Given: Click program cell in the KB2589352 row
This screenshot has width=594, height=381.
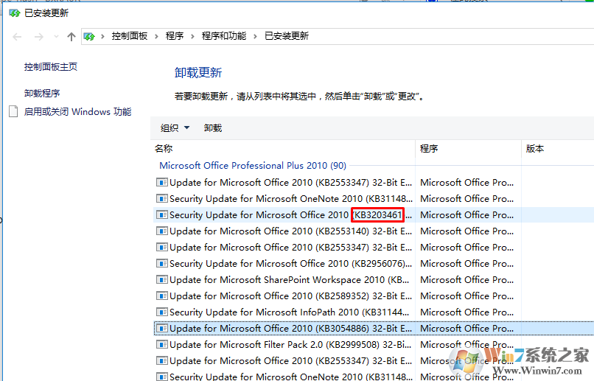Looking at the screenshot, I should coord(467,296).
